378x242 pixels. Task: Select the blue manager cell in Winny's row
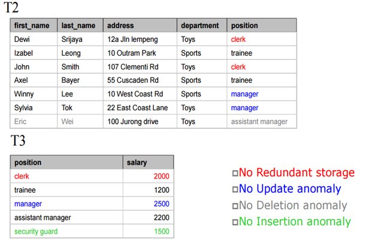[x=244, y=94]
